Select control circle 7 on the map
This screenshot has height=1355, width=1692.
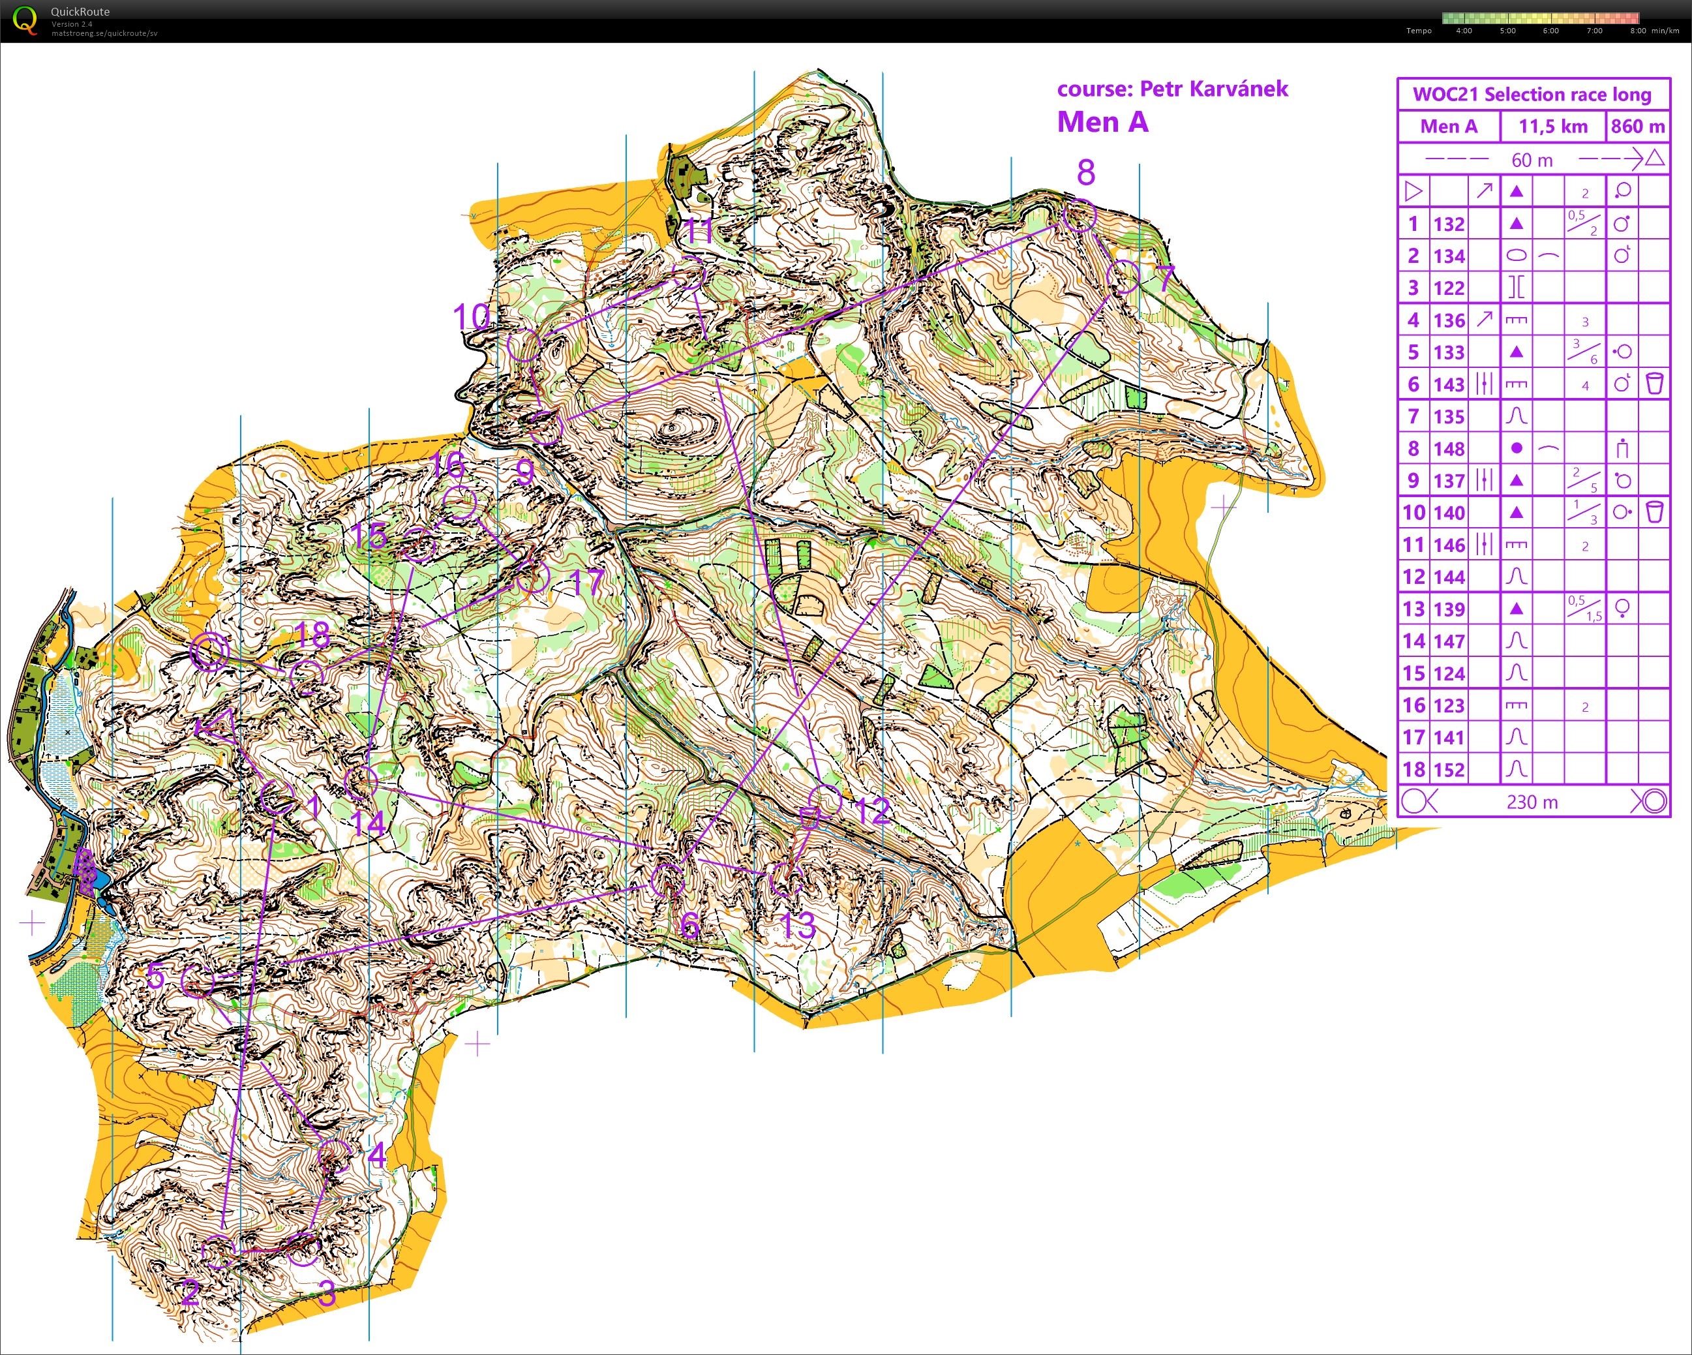[1123, 277]
